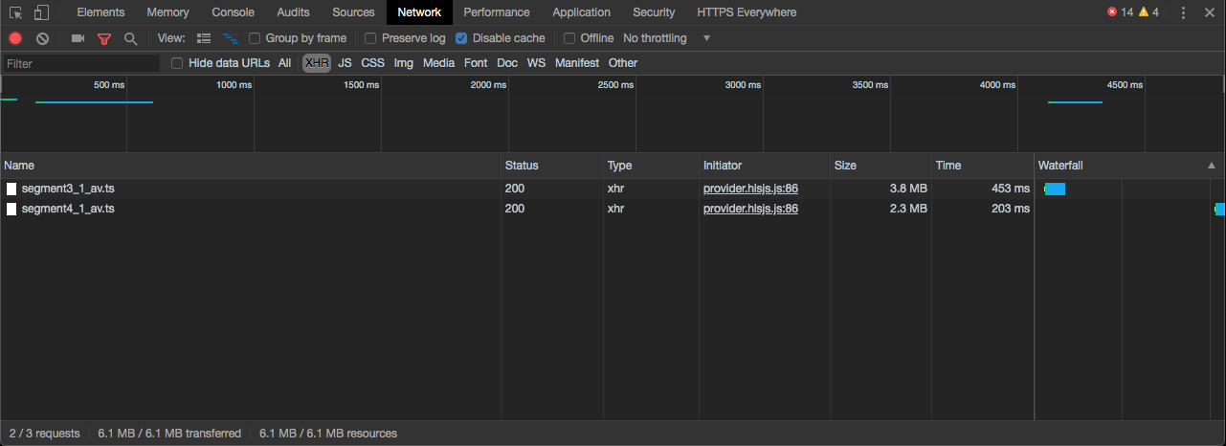Click the 453 ms time cell
Screen dimensions: 1226x446
point(982,189)
